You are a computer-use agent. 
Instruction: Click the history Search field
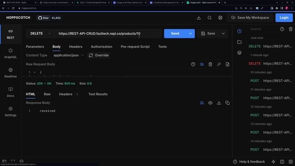click(x=263, y=29)
